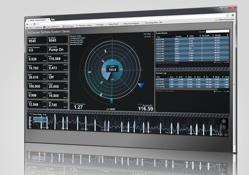The image size is (249, 175).
Task: Bookmark this page with the star icon
Action: tap(228, 15)
